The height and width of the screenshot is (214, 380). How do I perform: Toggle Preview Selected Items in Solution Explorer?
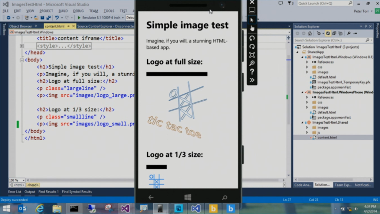[x=355, y=33]
